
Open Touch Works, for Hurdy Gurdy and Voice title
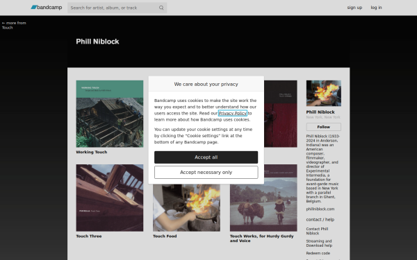pos(262,239)
